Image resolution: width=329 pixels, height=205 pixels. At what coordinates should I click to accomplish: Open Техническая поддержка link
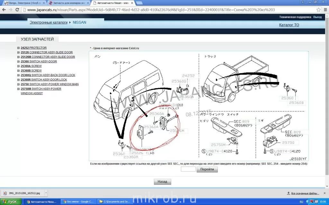point(295,17)
